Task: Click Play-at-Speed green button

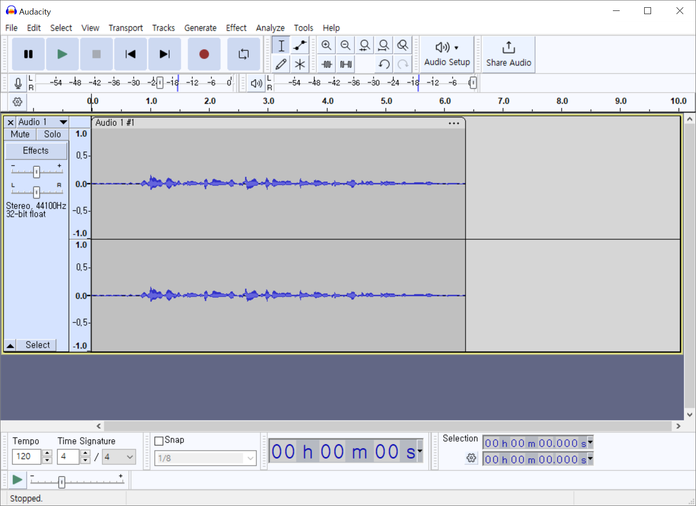Action: 17,480
